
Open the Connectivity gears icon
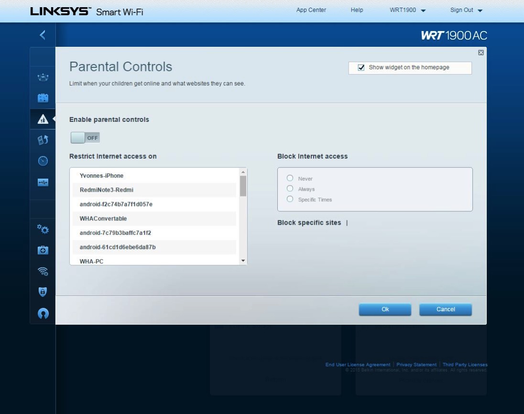pyautogui.click(x=43, y=229)
